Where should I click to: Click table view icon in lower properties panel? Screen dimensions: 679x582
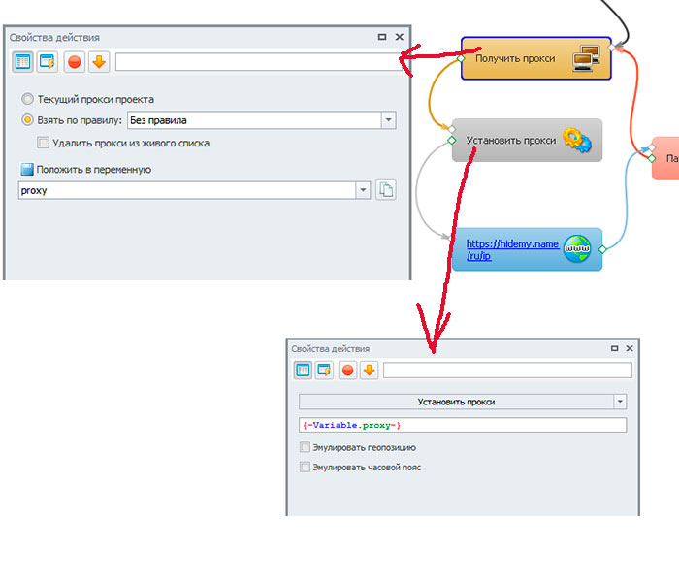pyautogui.click(x=303, y=371)
